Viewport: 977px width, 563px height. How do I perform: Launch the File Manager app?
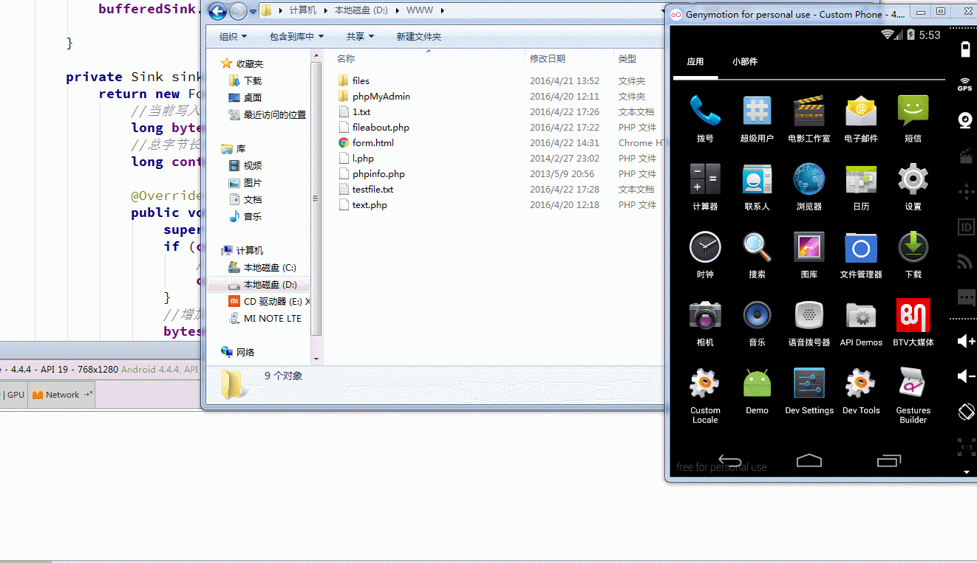pyautogui.click(x=861, y=247)
